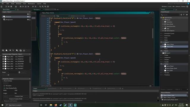Screen dimensions: 190x107
Task: Open the Marketplace menu
Action: (31, 4)
